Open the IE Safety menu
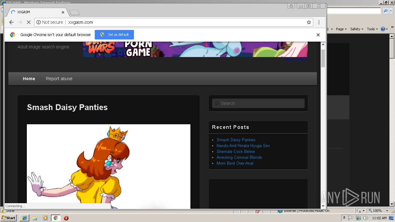 tap(357, 29)
